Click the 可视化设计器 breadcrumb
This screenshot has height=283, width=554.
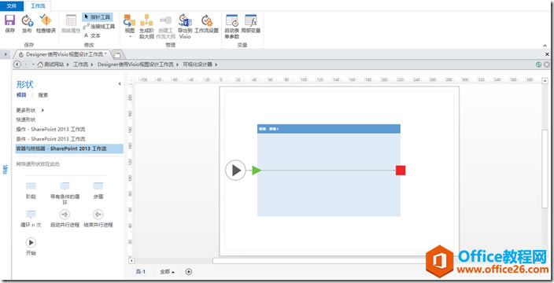pos(198,64)
